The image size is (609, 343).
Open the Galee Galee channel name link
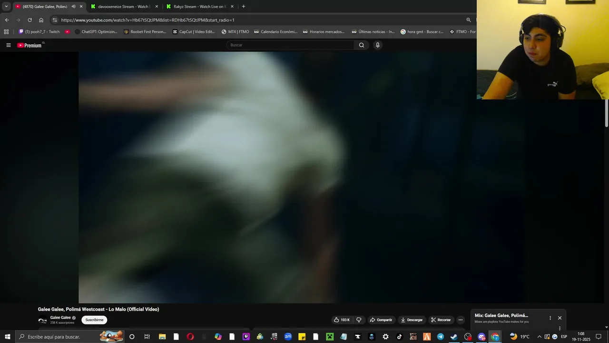(60, 317)
